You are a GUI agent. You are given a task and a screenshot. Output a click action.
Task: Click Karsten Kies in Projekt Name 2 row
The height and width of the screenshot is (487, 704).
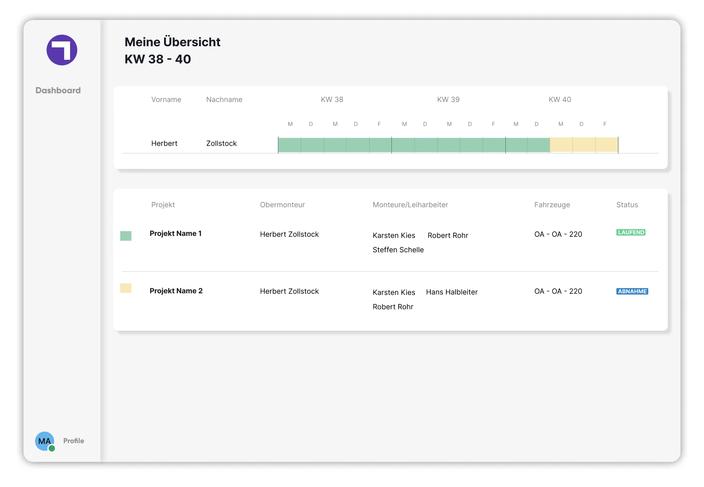(394, 293)
